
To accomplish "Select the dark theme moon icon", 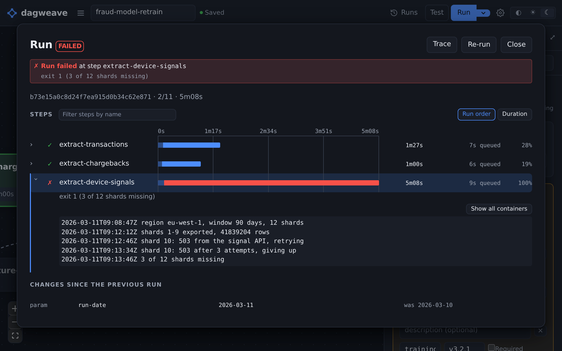I will [547, 12].
